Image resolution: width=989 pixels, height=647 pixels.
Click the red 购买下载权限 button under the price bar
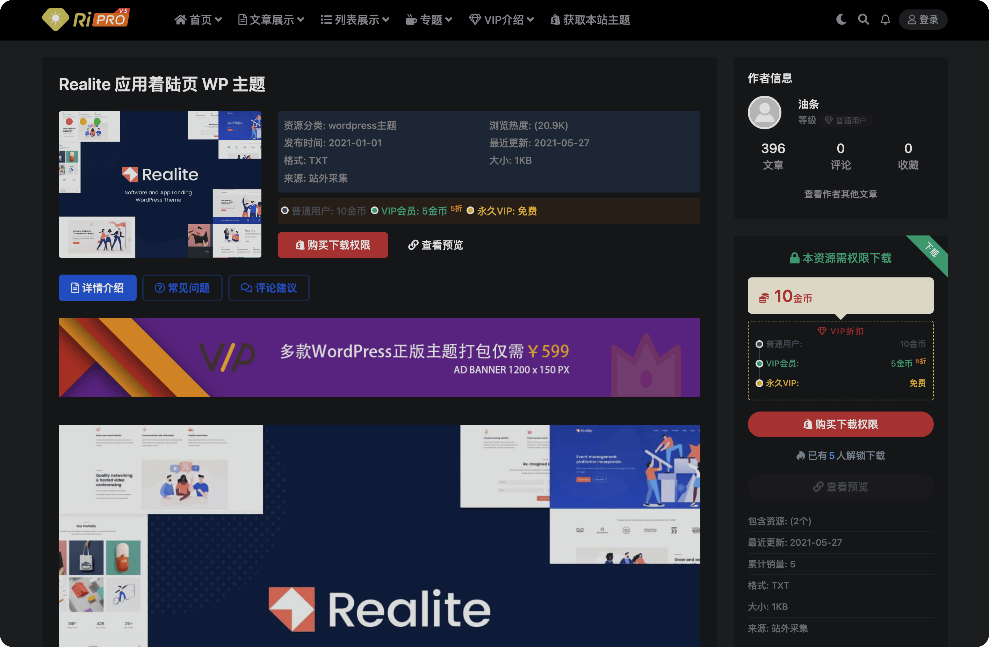coord(333,245)
